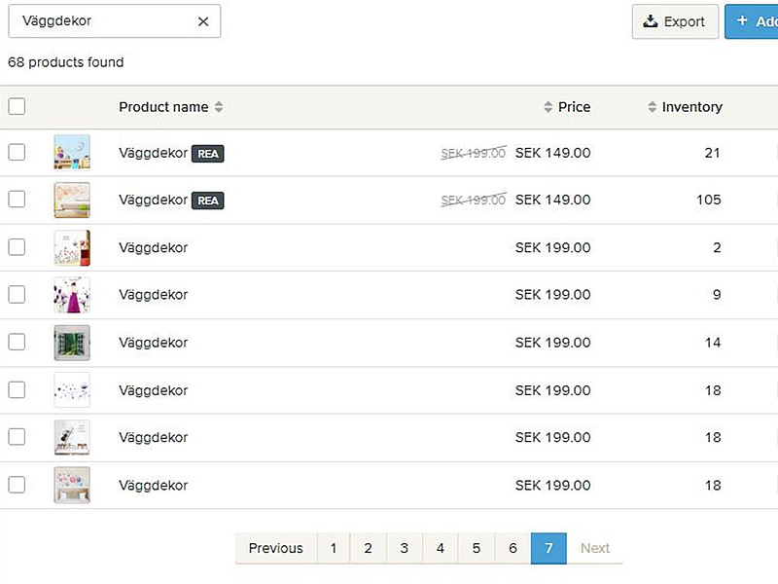Go to page 1 of results
The width and height of the screenshot is (778, 584).
tap(333, 548)
